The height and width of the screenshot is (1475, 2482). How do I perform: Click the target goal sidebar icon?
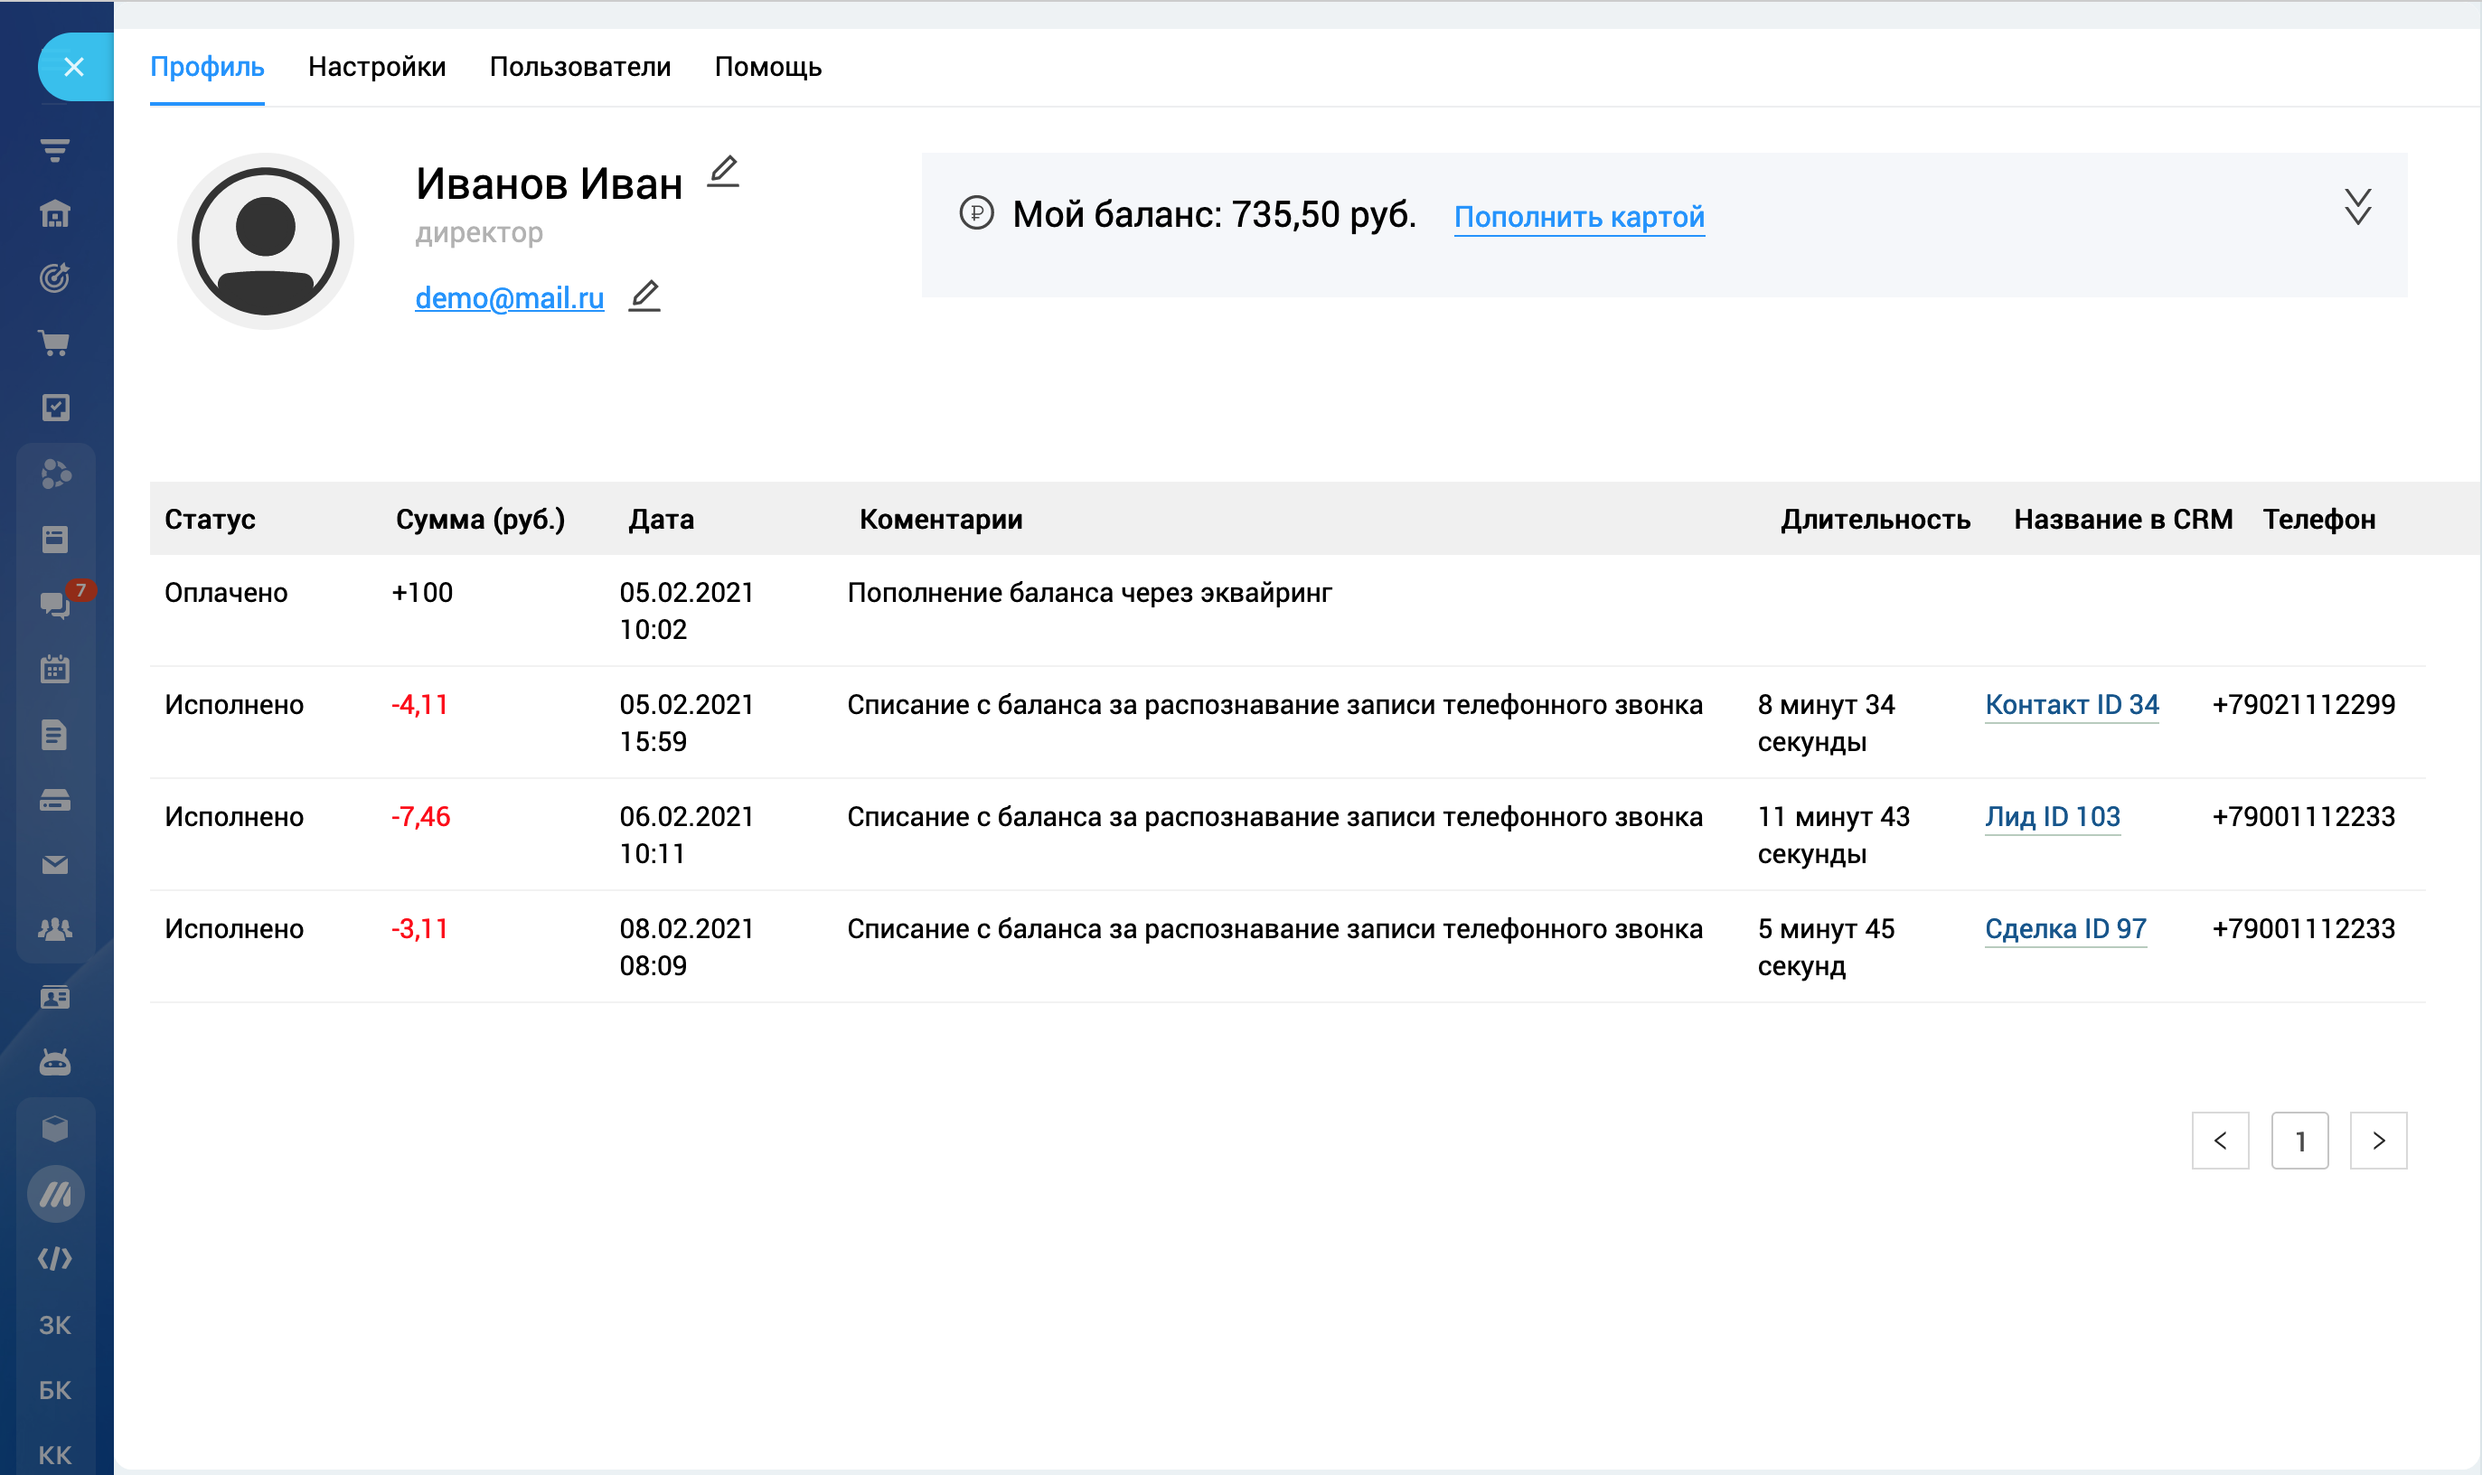[54, 278]
